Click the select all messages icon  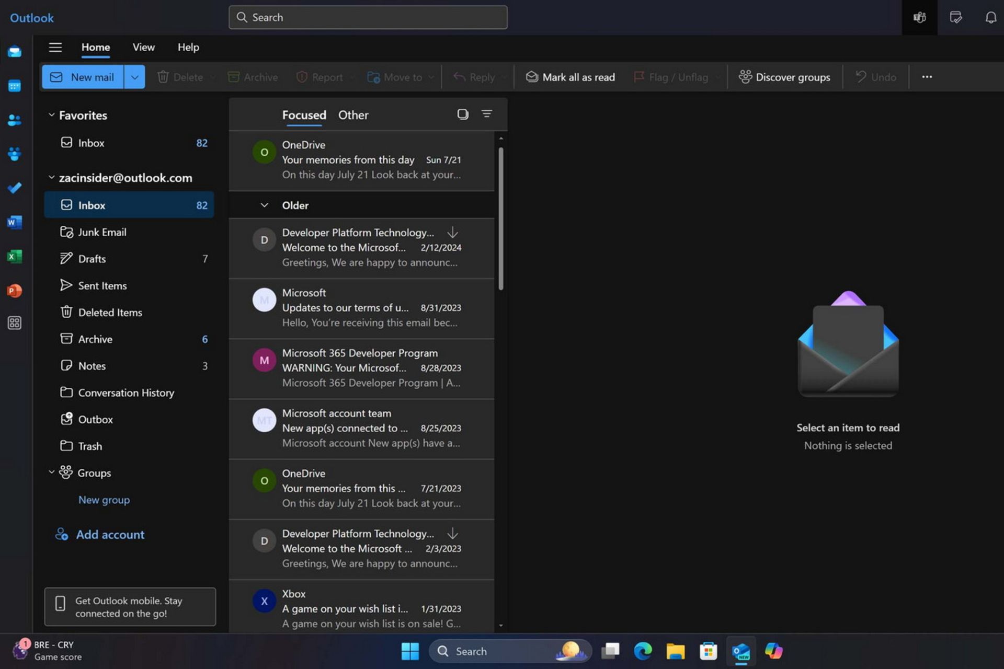click(x=463, y=114)
